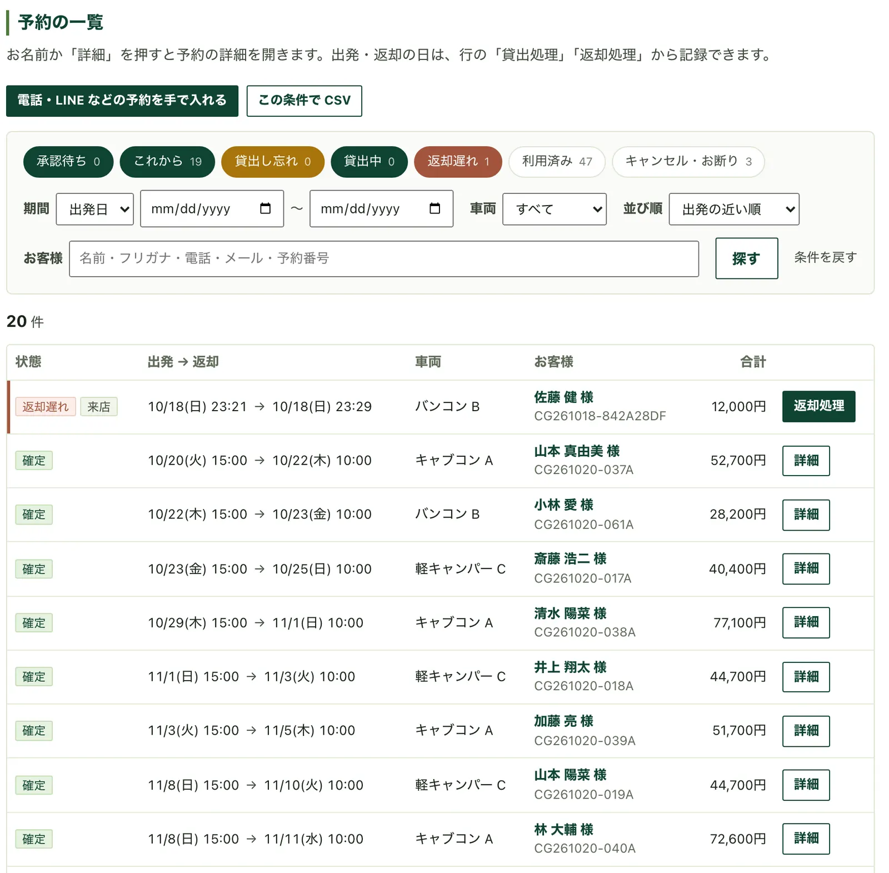This screenshot has height=873, width=889.
Task: Open customer name link 佐藤 健 様
Action: [563, 397]
